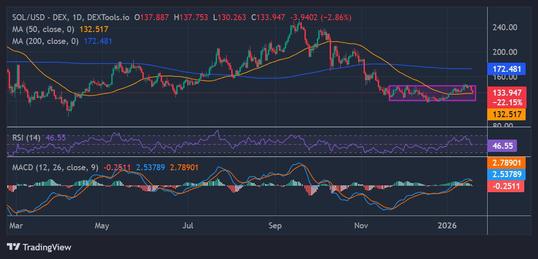Click the orange 2.78901 MACD signal tag
Viewport: 538px width, 259px height.
click(506, 163)
